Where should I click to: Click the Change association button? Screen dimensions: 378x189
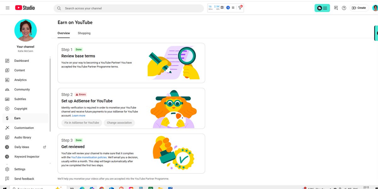119,123
